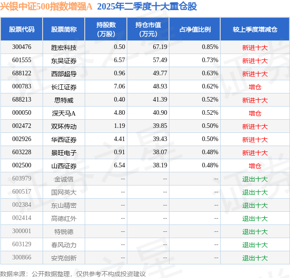The image size is (290, 278).
Task: Select stock name 景旺电子
Action: click(64, 153)
